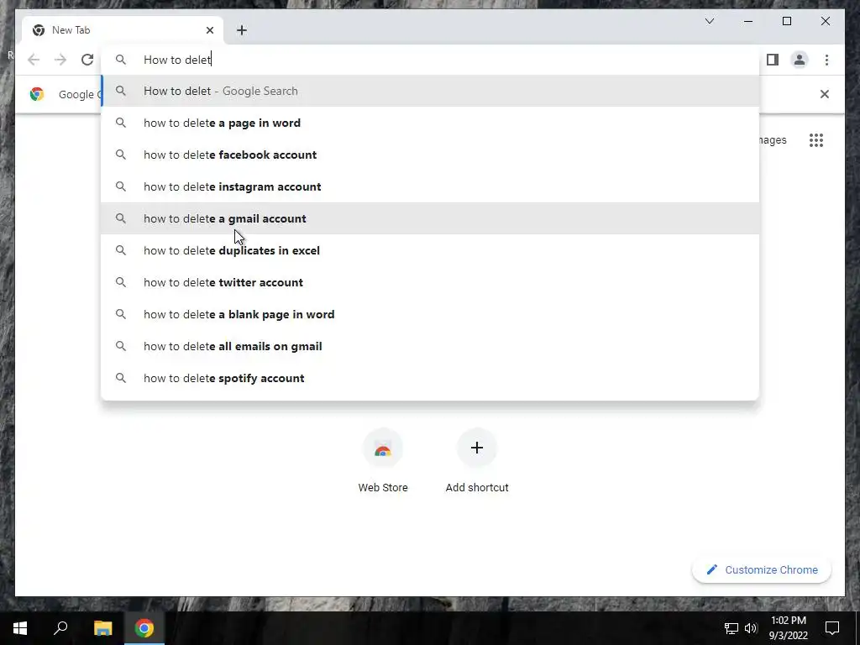Viewport: 860px width, 645px height.
Task: Go forward using the forward arrow
Action: 60,60
